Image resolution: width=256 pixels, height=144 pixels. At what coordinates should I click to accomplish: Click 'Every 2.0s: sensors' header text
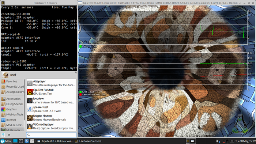click(17, 7)
